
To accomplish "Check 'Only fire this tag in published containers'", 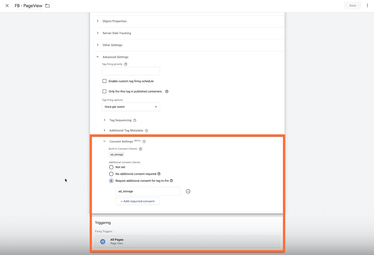I will 104,91.
